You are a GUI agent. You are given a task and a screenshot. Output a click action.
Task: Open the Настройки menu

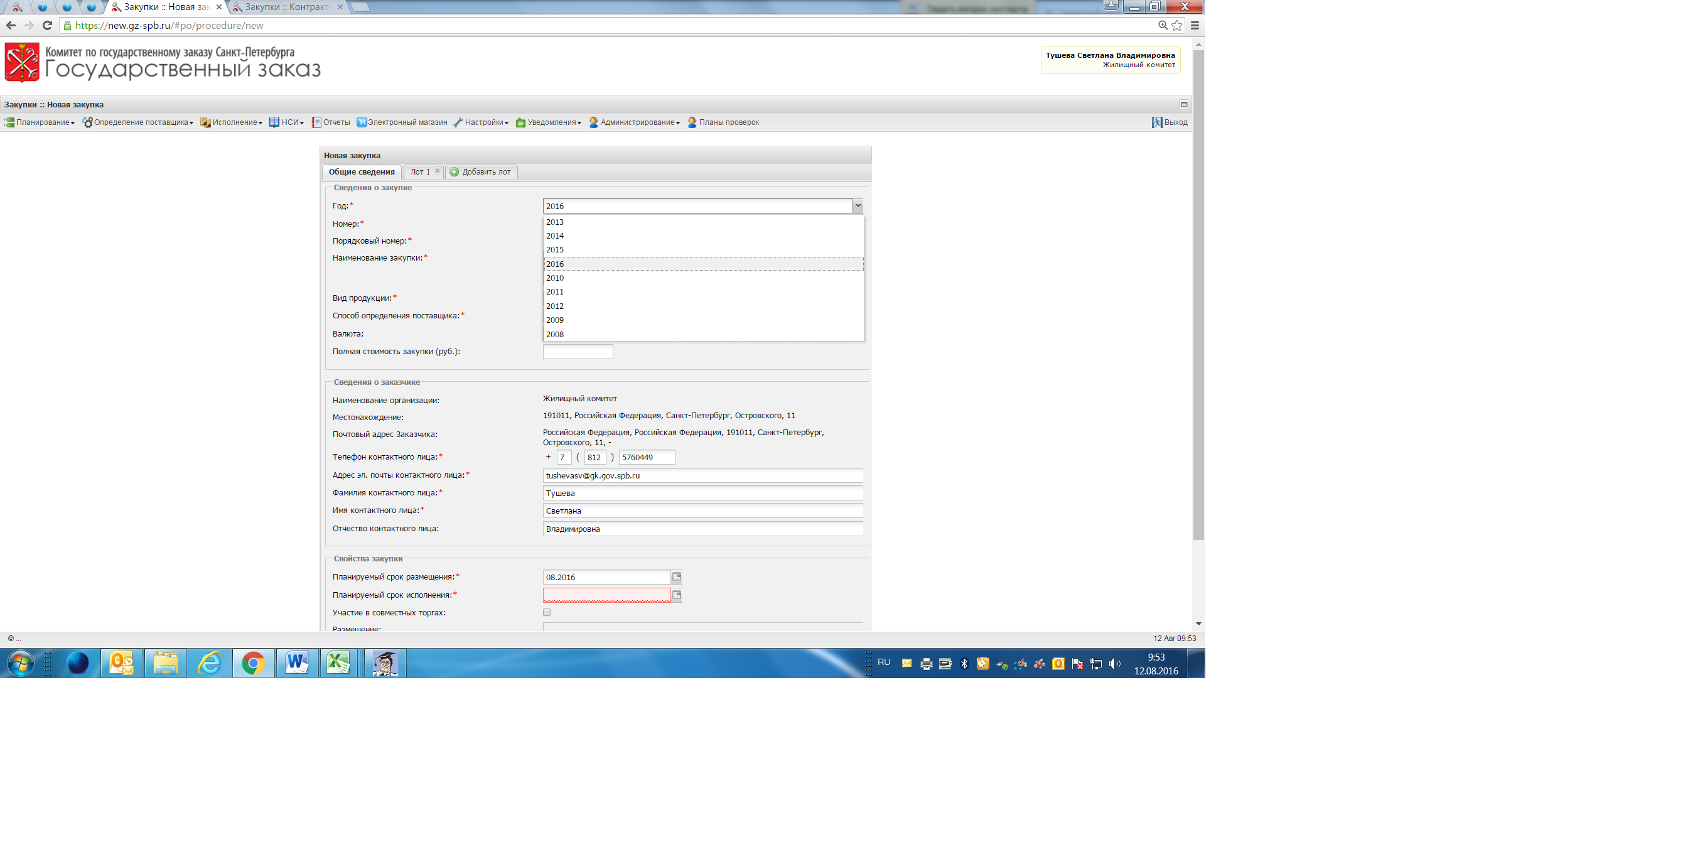pos(481,122)
